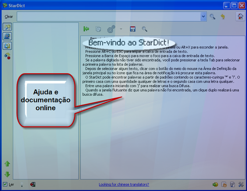Select the word list view icon
Viewport: 247px width, 191px height.
7,36
